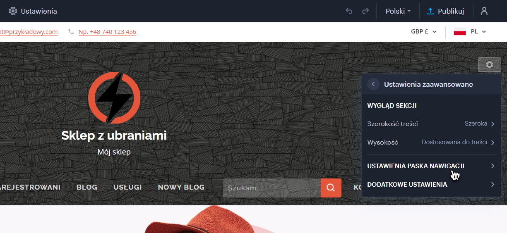
Task: Click the redo arrow icon
Action: click(x=365, y=11)
